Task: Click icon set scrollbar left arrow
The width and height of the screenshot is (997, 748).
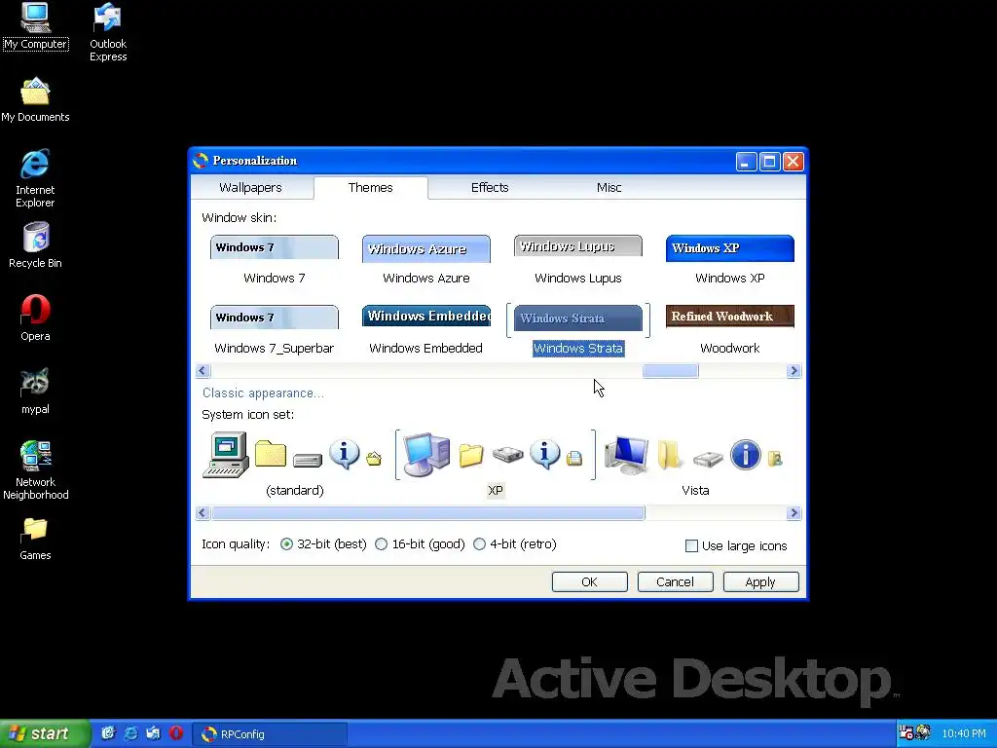Action: (203, 513)
